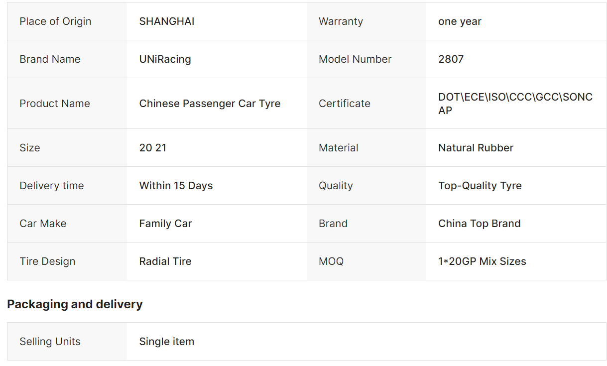
Task: Click the 'Packaging and delivery' heading
Action: pyautogui.click(x=75, y=304)
